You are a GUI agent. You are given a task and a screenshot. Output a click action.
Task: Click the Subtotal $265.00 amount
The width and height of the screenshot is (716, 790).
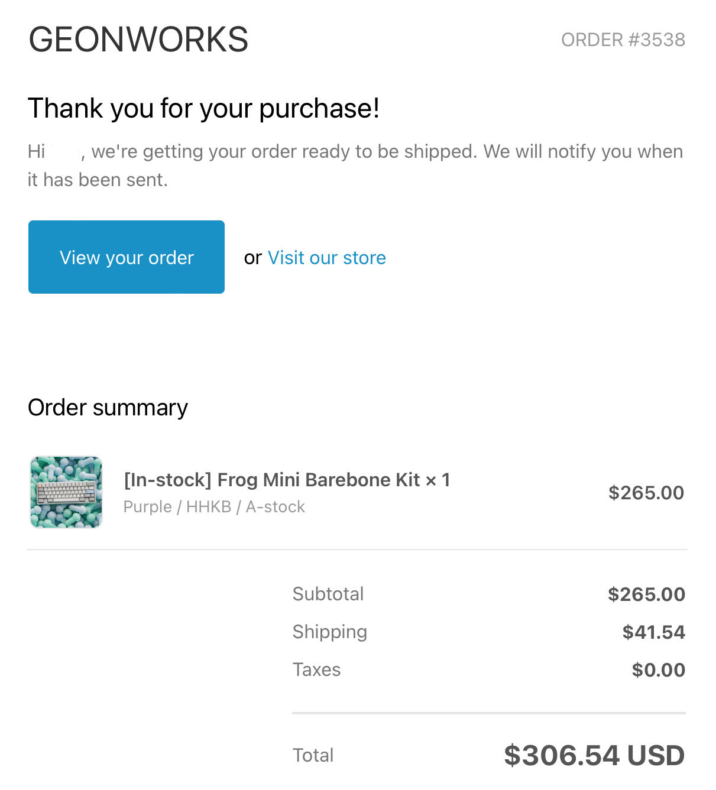(646, 594)
